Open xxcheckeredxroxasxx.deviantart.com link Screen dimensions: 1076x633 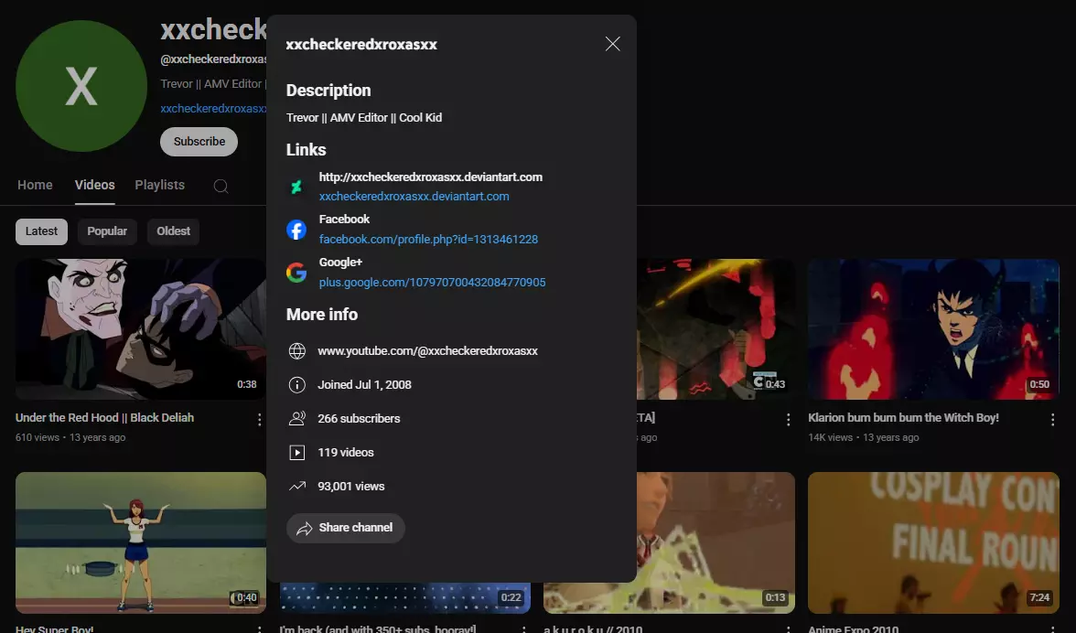click(414, 196)
